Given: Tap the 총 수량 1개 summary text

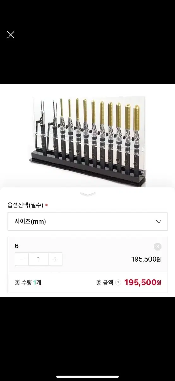Looking at the screenshot, I should [28, 283].
